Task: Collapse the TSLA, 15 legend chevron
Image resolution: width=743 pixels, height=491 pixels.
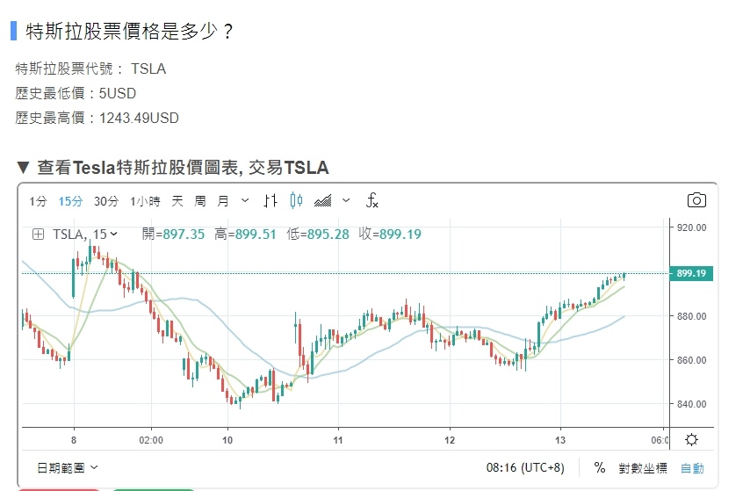Action: coord(115,235)
